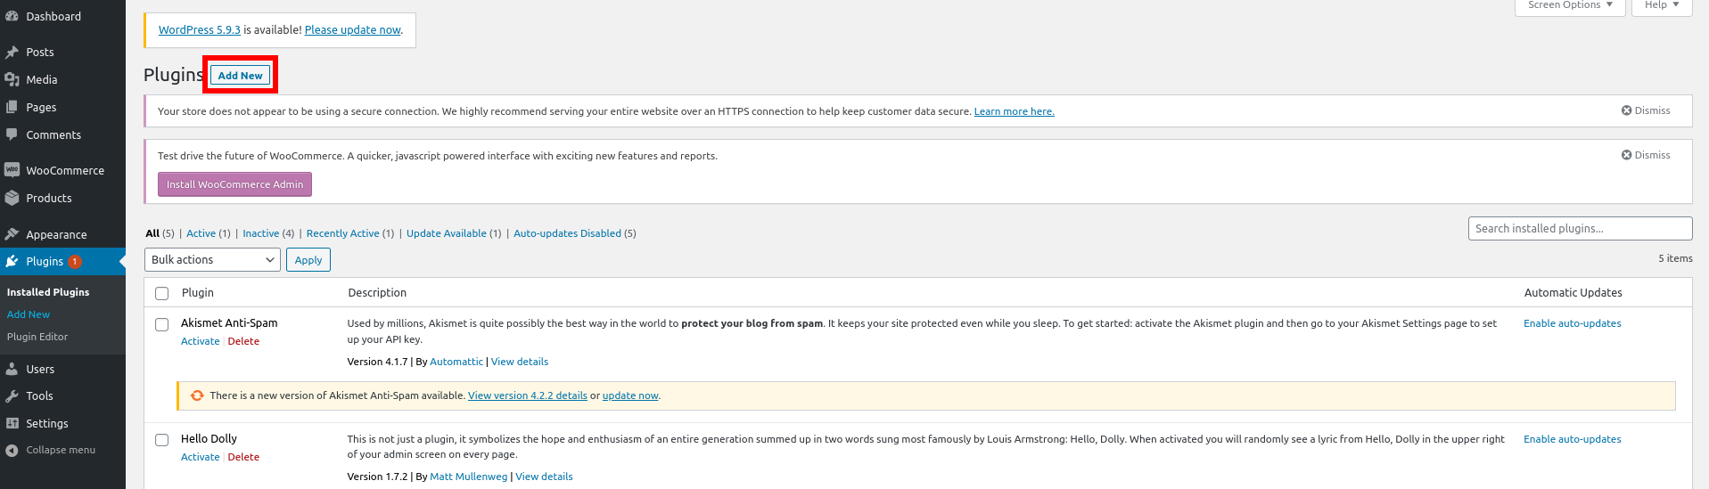Enable auto-updates for Akismet

[1572, 323]
